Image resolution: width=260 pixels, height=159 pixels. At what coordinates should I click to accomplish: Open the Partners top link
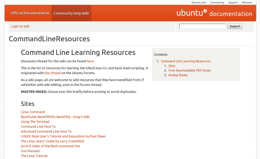point(247,3)
